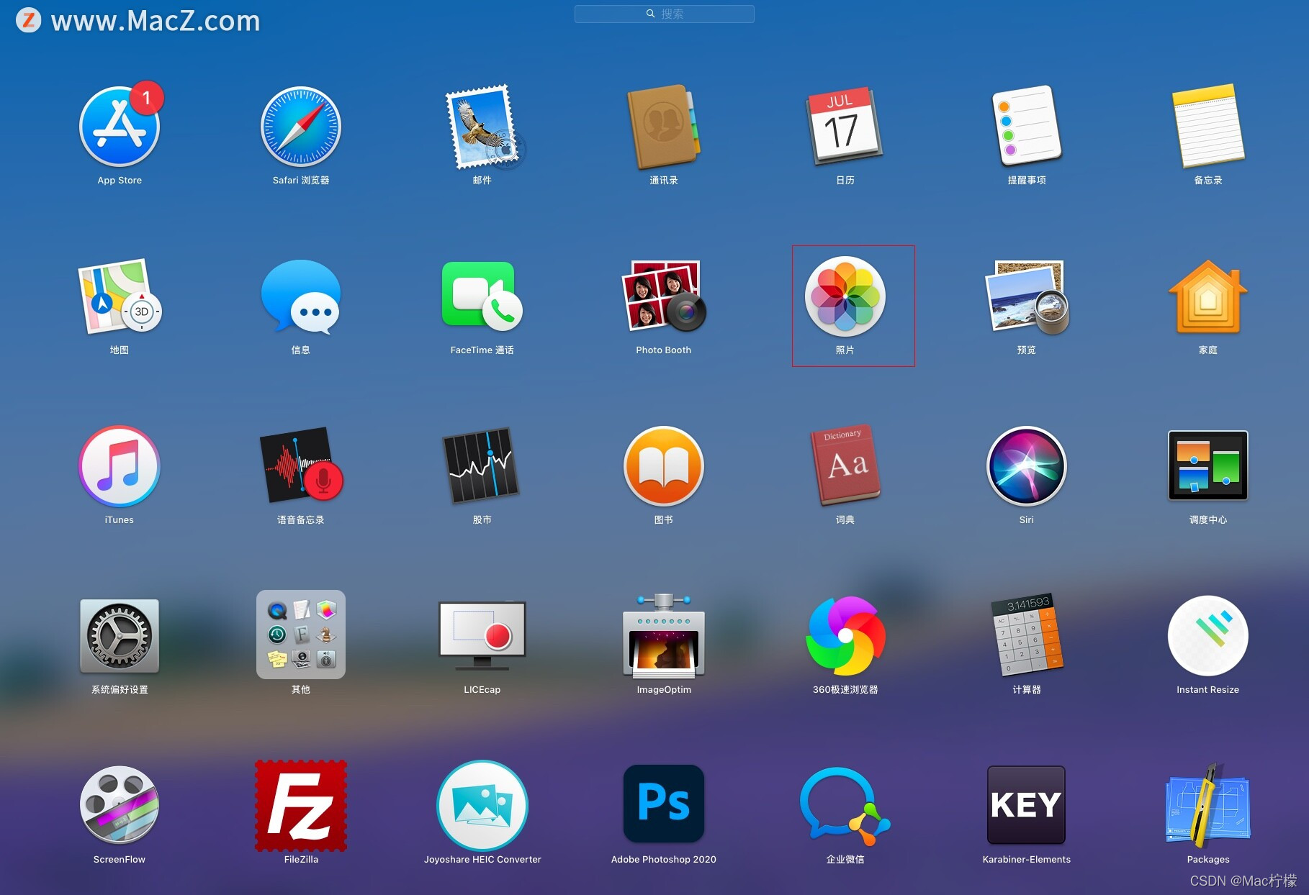Launch FileZilla
1309x895 pixels.
(301, 806)
